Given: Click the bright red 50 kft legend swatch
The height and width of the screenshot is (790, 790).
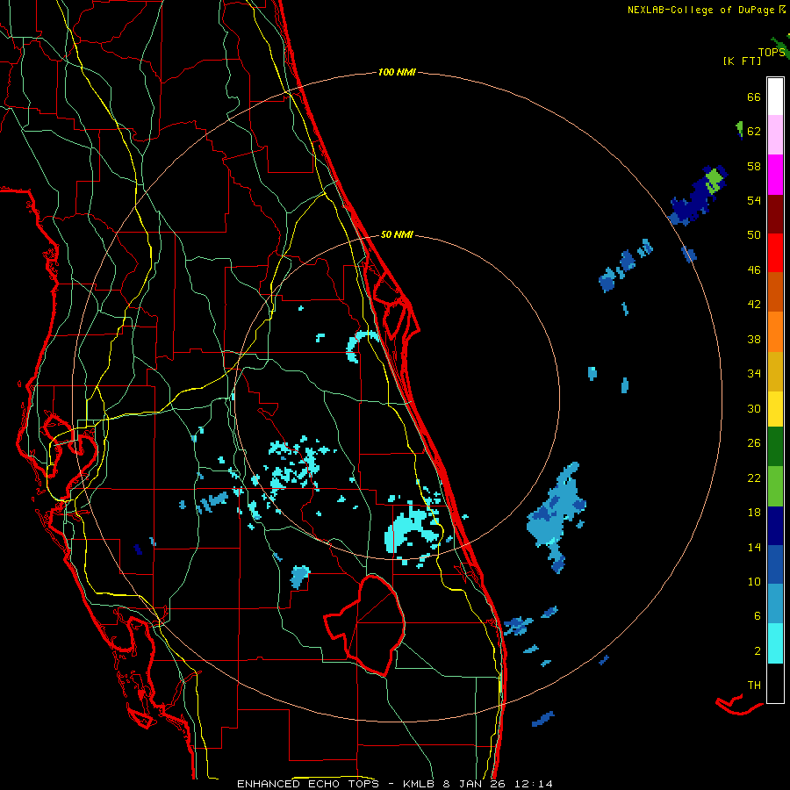Looking at the screenshot, I should pyautogui.click(x=775, y=253).
